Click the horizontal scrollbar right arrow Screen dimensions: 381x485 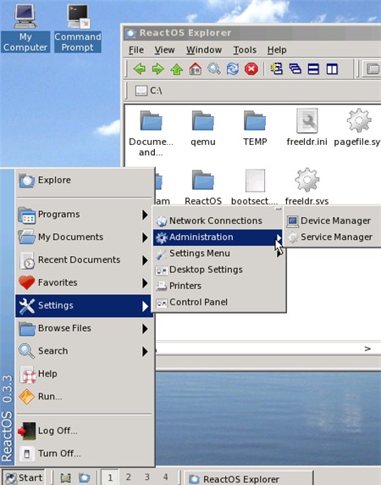(x=367, y=348)
